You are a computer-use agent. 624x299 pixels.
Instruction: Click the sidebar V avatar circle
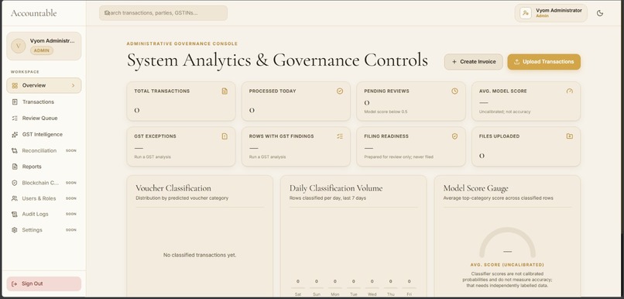click(x=19, y=46)
